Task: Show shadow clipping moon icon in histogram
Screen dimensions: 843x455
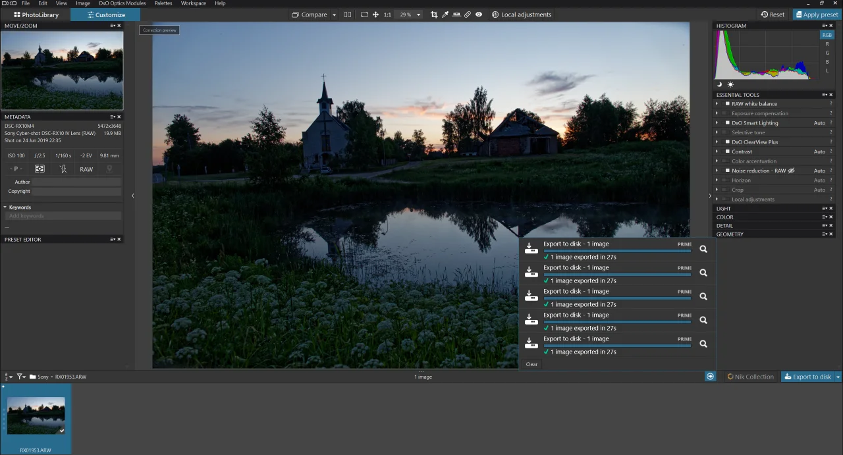Action: click(720, 84)
